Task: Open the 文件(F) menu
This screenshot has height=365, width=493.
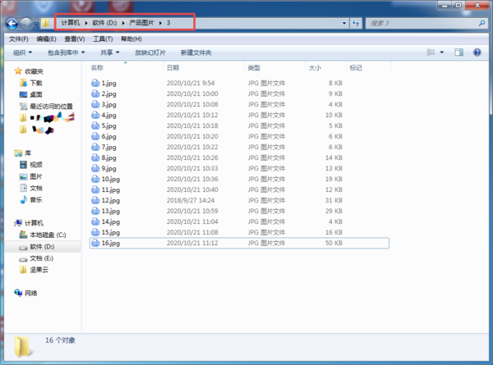Action: coord(18,39)
